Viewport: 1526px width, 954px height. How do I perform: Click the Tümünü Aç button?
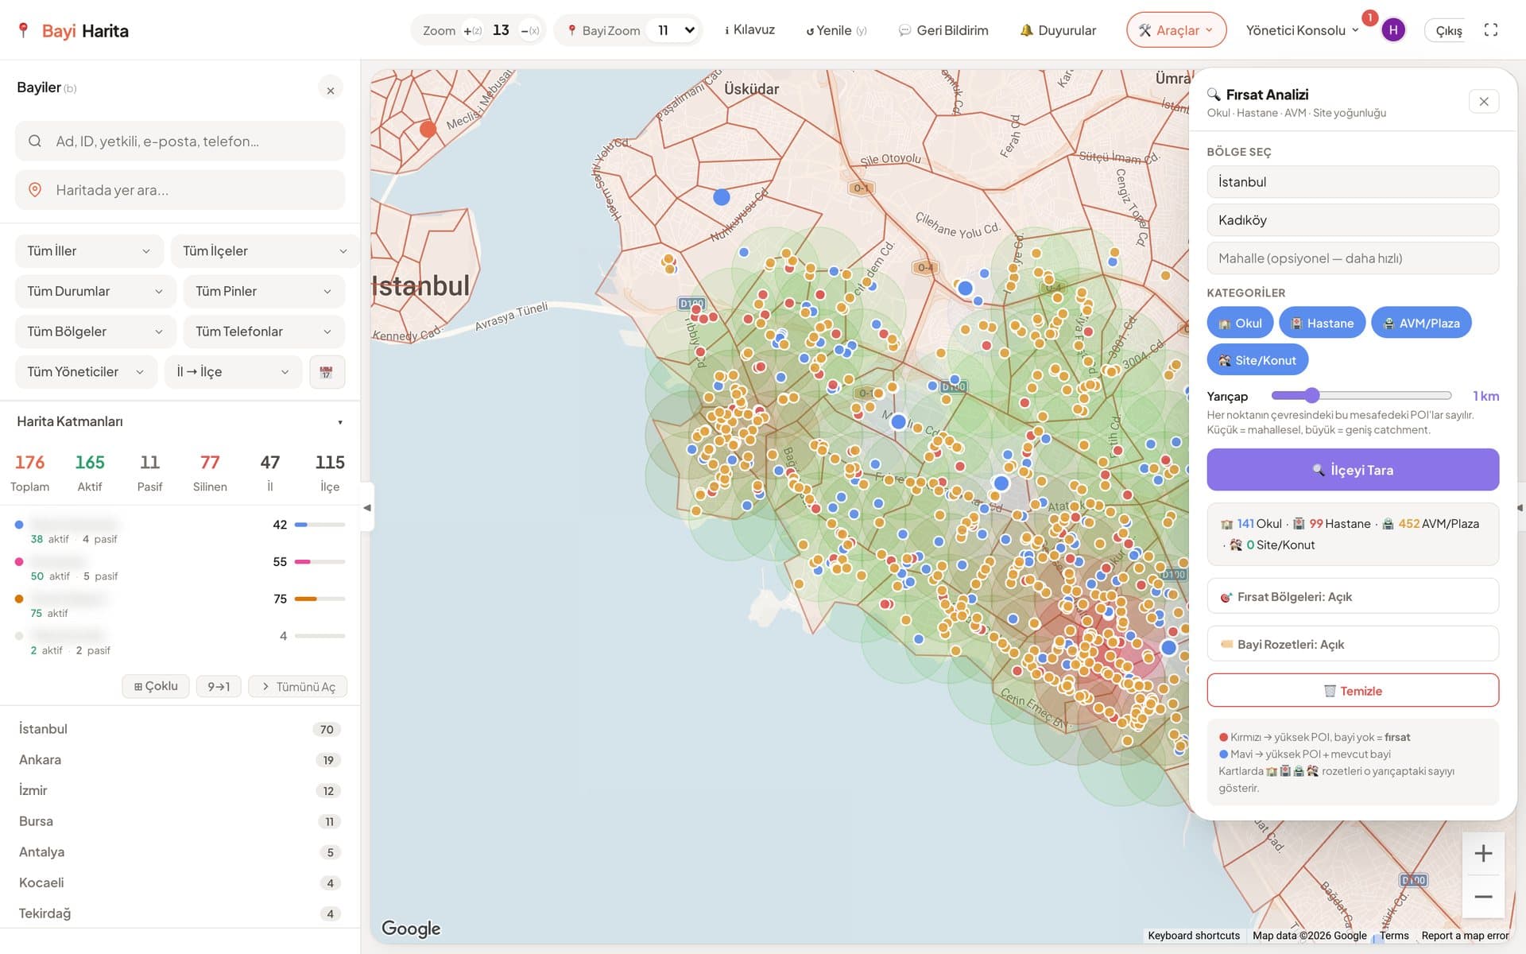[298, 687]
